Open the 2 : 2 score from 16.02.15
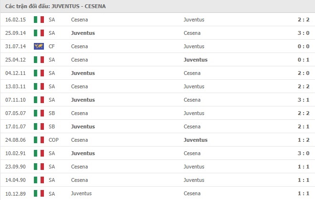315x200 pixels. 304,20
